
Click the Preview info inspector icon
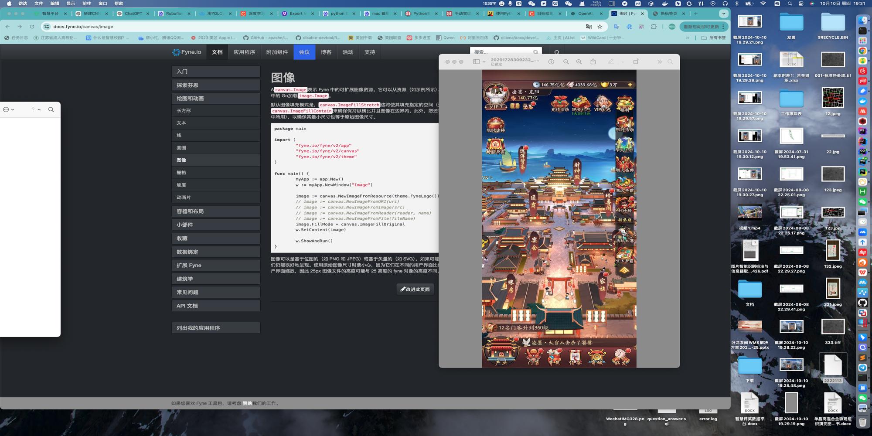551,62
